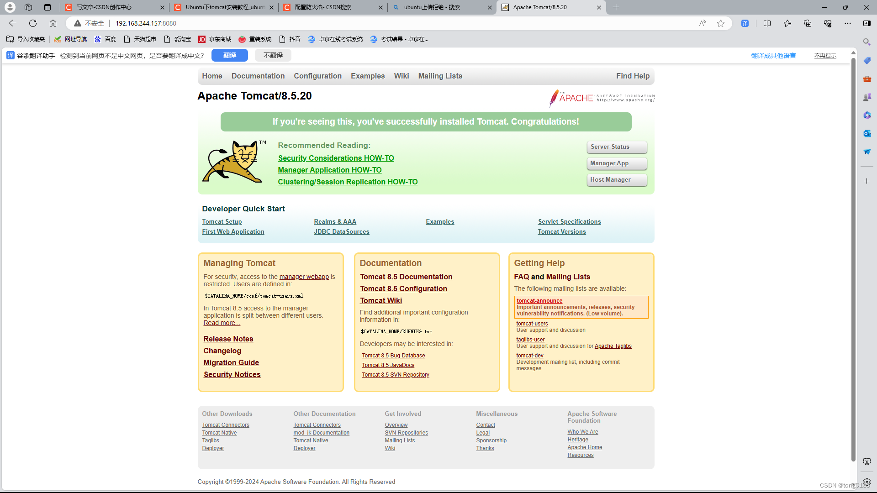Open the sidebar search icon
The width and height of the screenshot is (877, 493).
point(866,42)
